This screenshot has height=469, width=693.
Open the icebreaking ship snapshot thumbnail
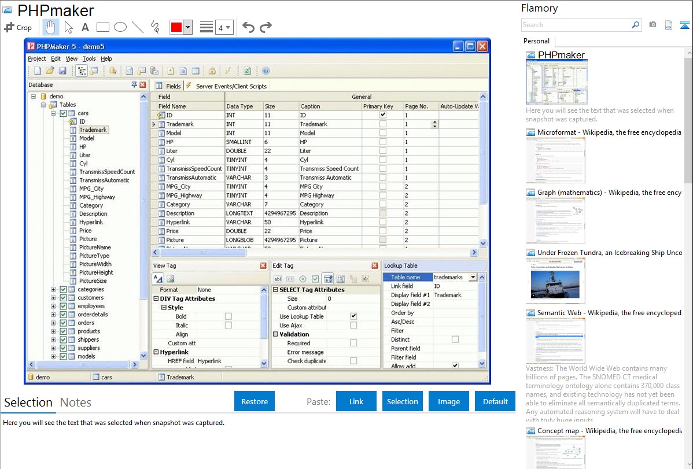555,280
